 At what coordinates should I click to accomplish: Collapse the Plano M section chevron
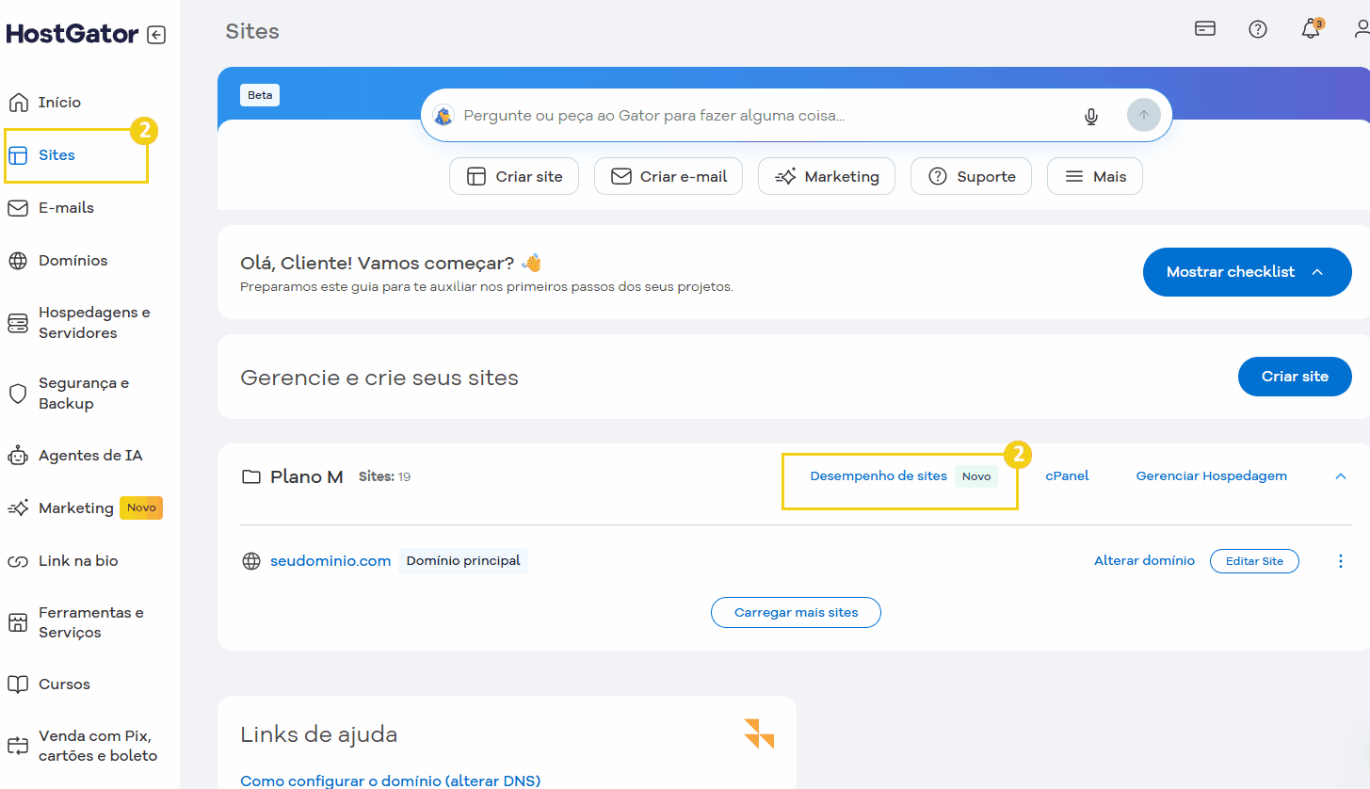click(x=1340, y=476)
